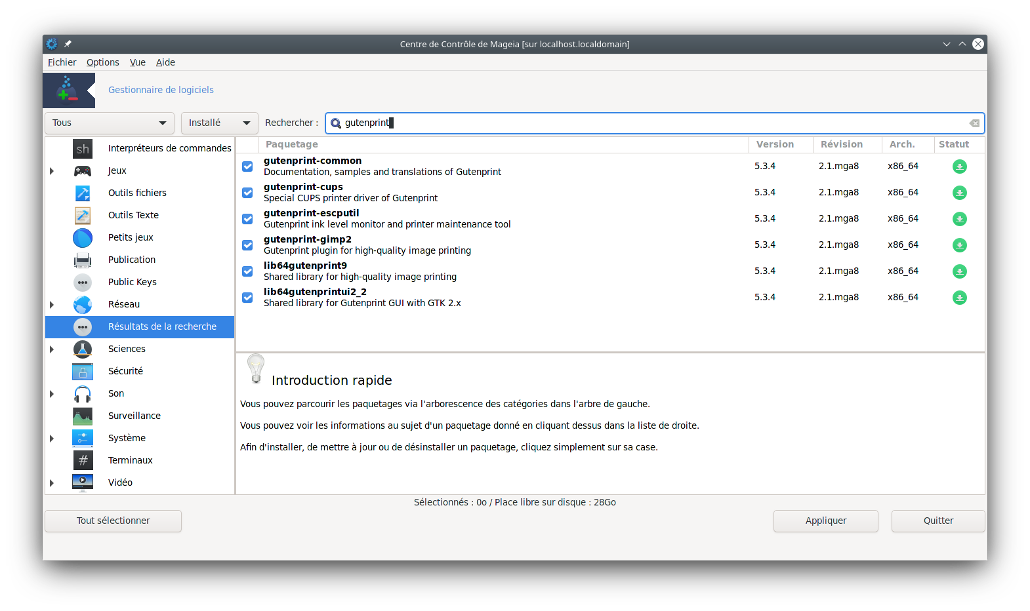
Task: Click the Tout sélectionner button
Action: [113, 521]
